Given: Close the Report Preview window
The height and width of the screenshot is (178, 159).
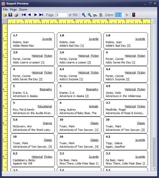Looking at the screenshot, I should click(x=155, y=3).
